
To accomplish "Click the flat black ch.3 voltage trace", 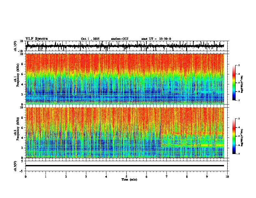I will pyautogui.click(x=124, y=166).
